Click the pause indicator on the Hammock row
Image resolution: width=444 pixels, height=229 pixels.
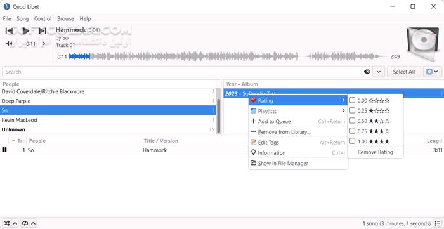tap(4, 150)
